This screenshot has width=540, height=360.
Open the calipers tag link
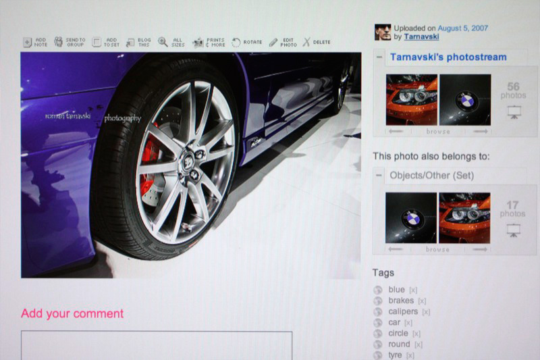[403, 312]
